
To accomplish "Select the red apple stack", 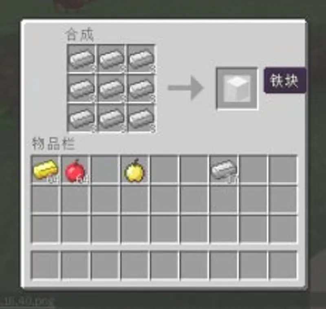I will tap(75, 170).
